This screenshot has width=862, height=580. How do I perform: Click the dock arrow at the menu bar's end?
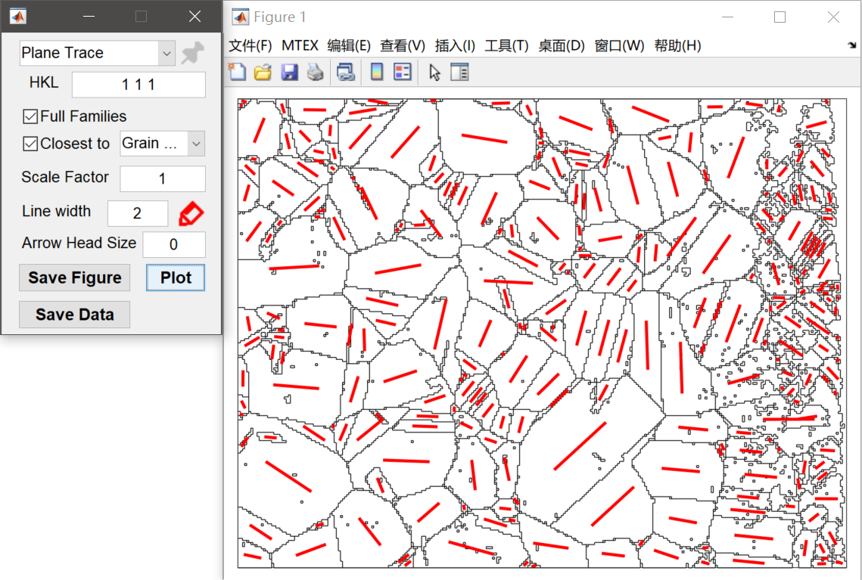point(851,45)
